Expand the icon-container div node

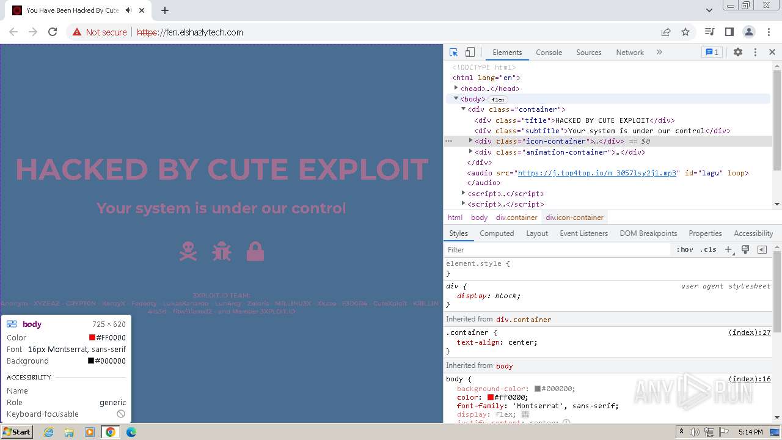(x=470, y=141)
